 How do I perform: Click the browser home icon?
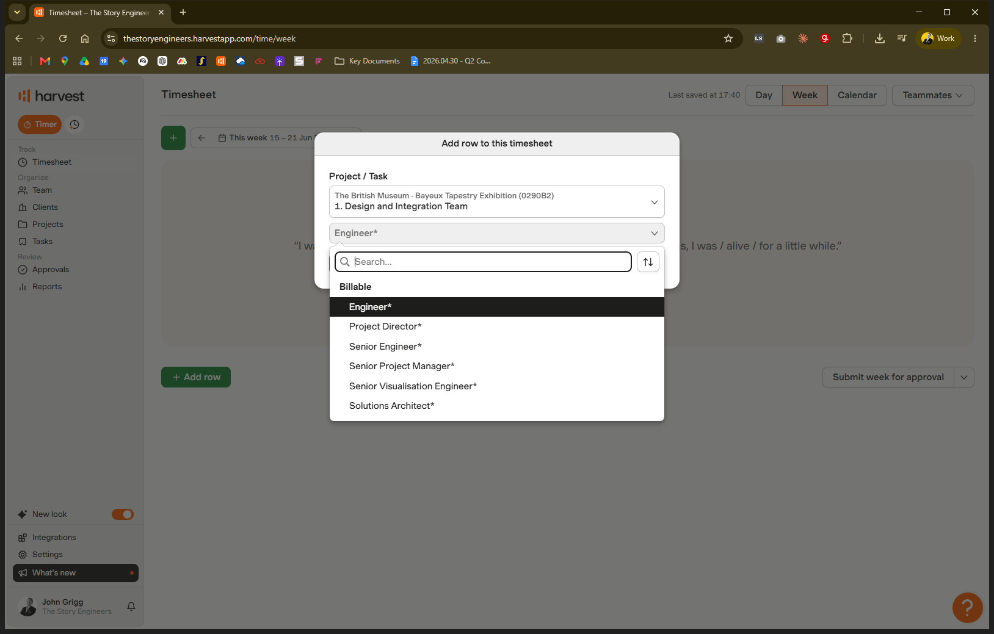[x=85, y=38]
